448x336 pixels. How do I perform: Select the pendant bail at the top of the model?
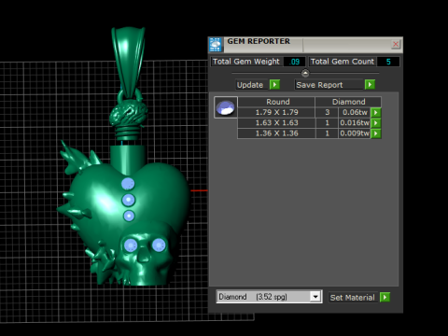click(128, 62)
